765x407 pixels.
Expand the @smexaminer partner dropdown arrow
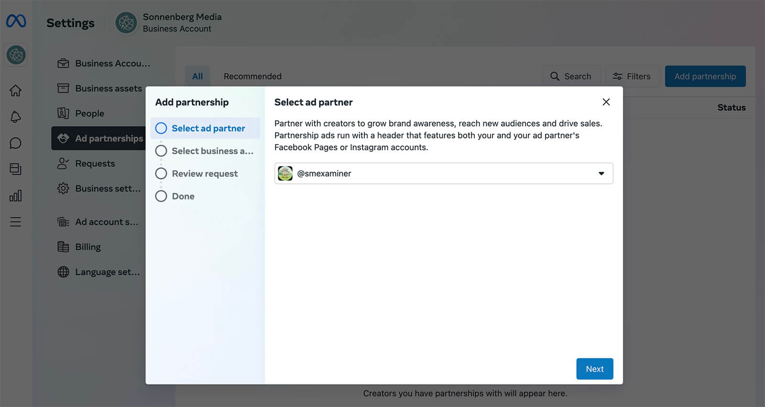point(601,173)
